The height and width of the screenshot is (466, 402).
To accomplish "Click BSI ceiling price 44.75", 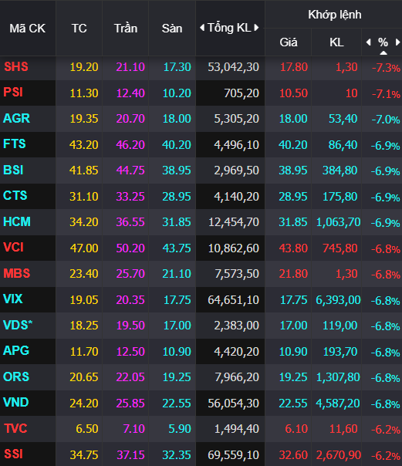I will [130, 171].
